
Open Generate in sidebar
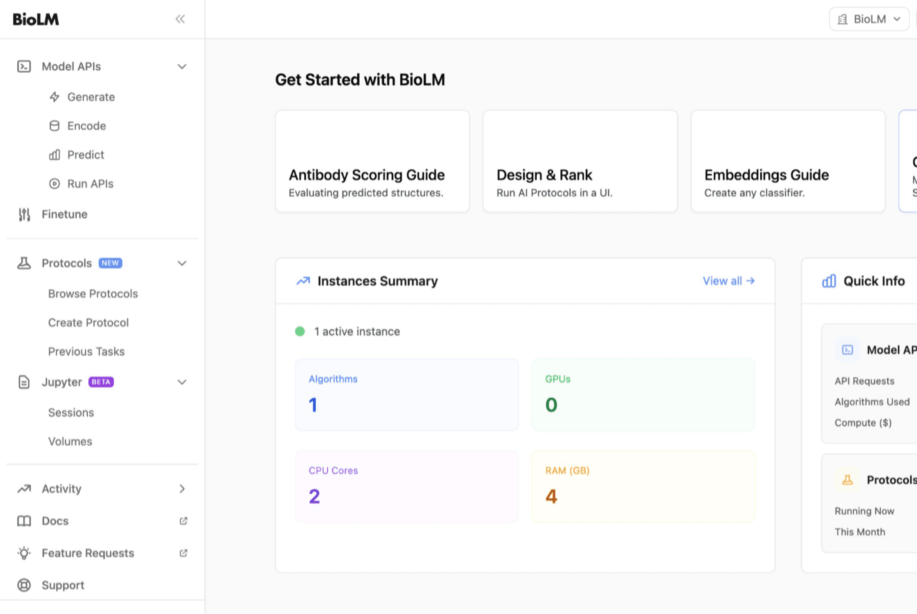coord(91,97)
